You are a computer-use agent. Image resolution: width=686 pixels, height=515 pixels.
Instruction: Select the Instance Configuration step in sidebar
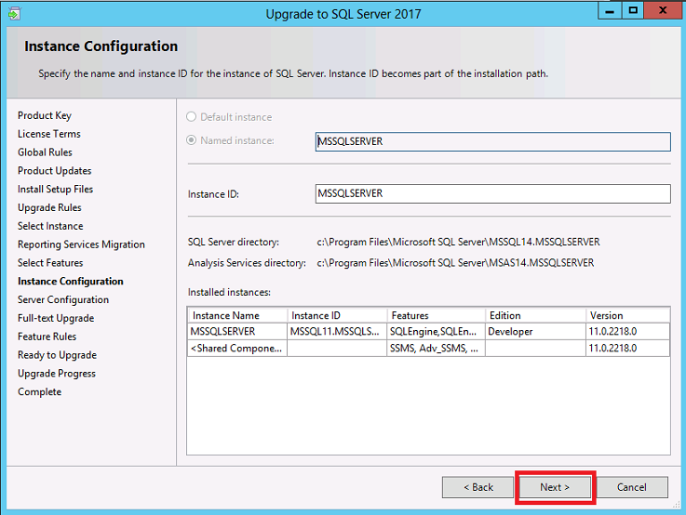coord(71,282)
